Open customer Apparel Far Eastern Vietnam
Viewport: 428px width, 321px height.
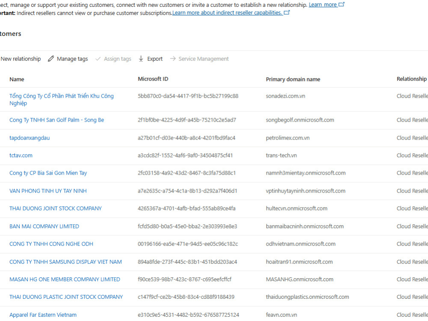(43, 315)
